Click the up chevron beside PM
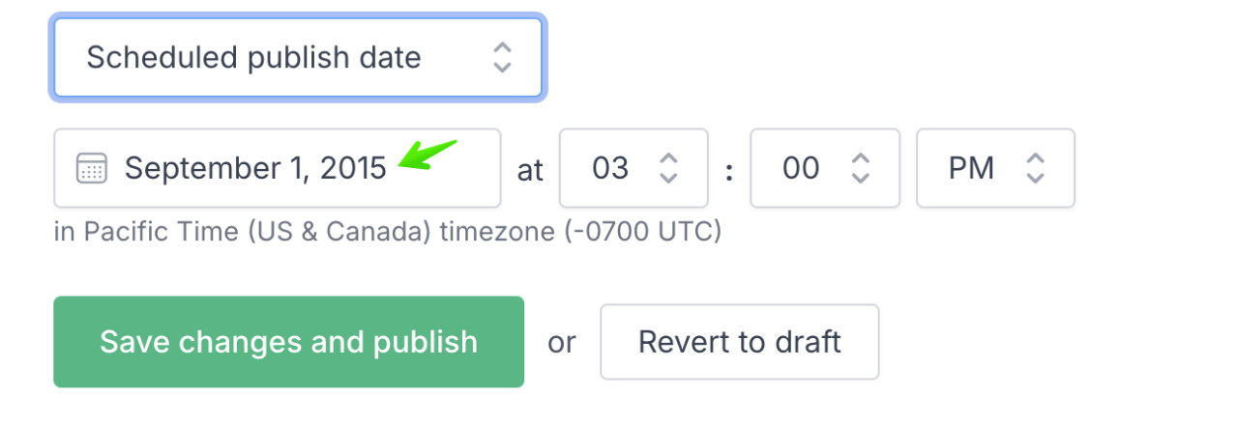The width and height of the screenshot is (1238, 425). (x=1035, y=158)
